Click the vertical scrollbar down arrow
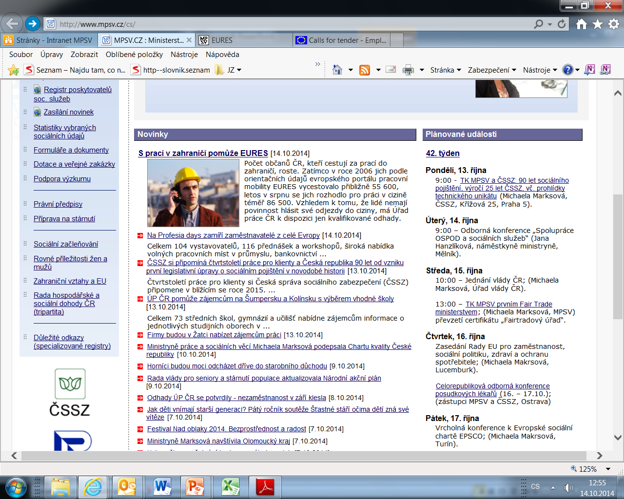Viewport: 624px width, 499px height. click(618, 438)
